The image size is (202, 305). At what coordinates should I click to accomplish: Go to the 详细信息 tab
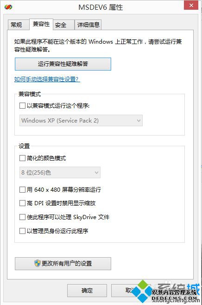pos(88,25)
